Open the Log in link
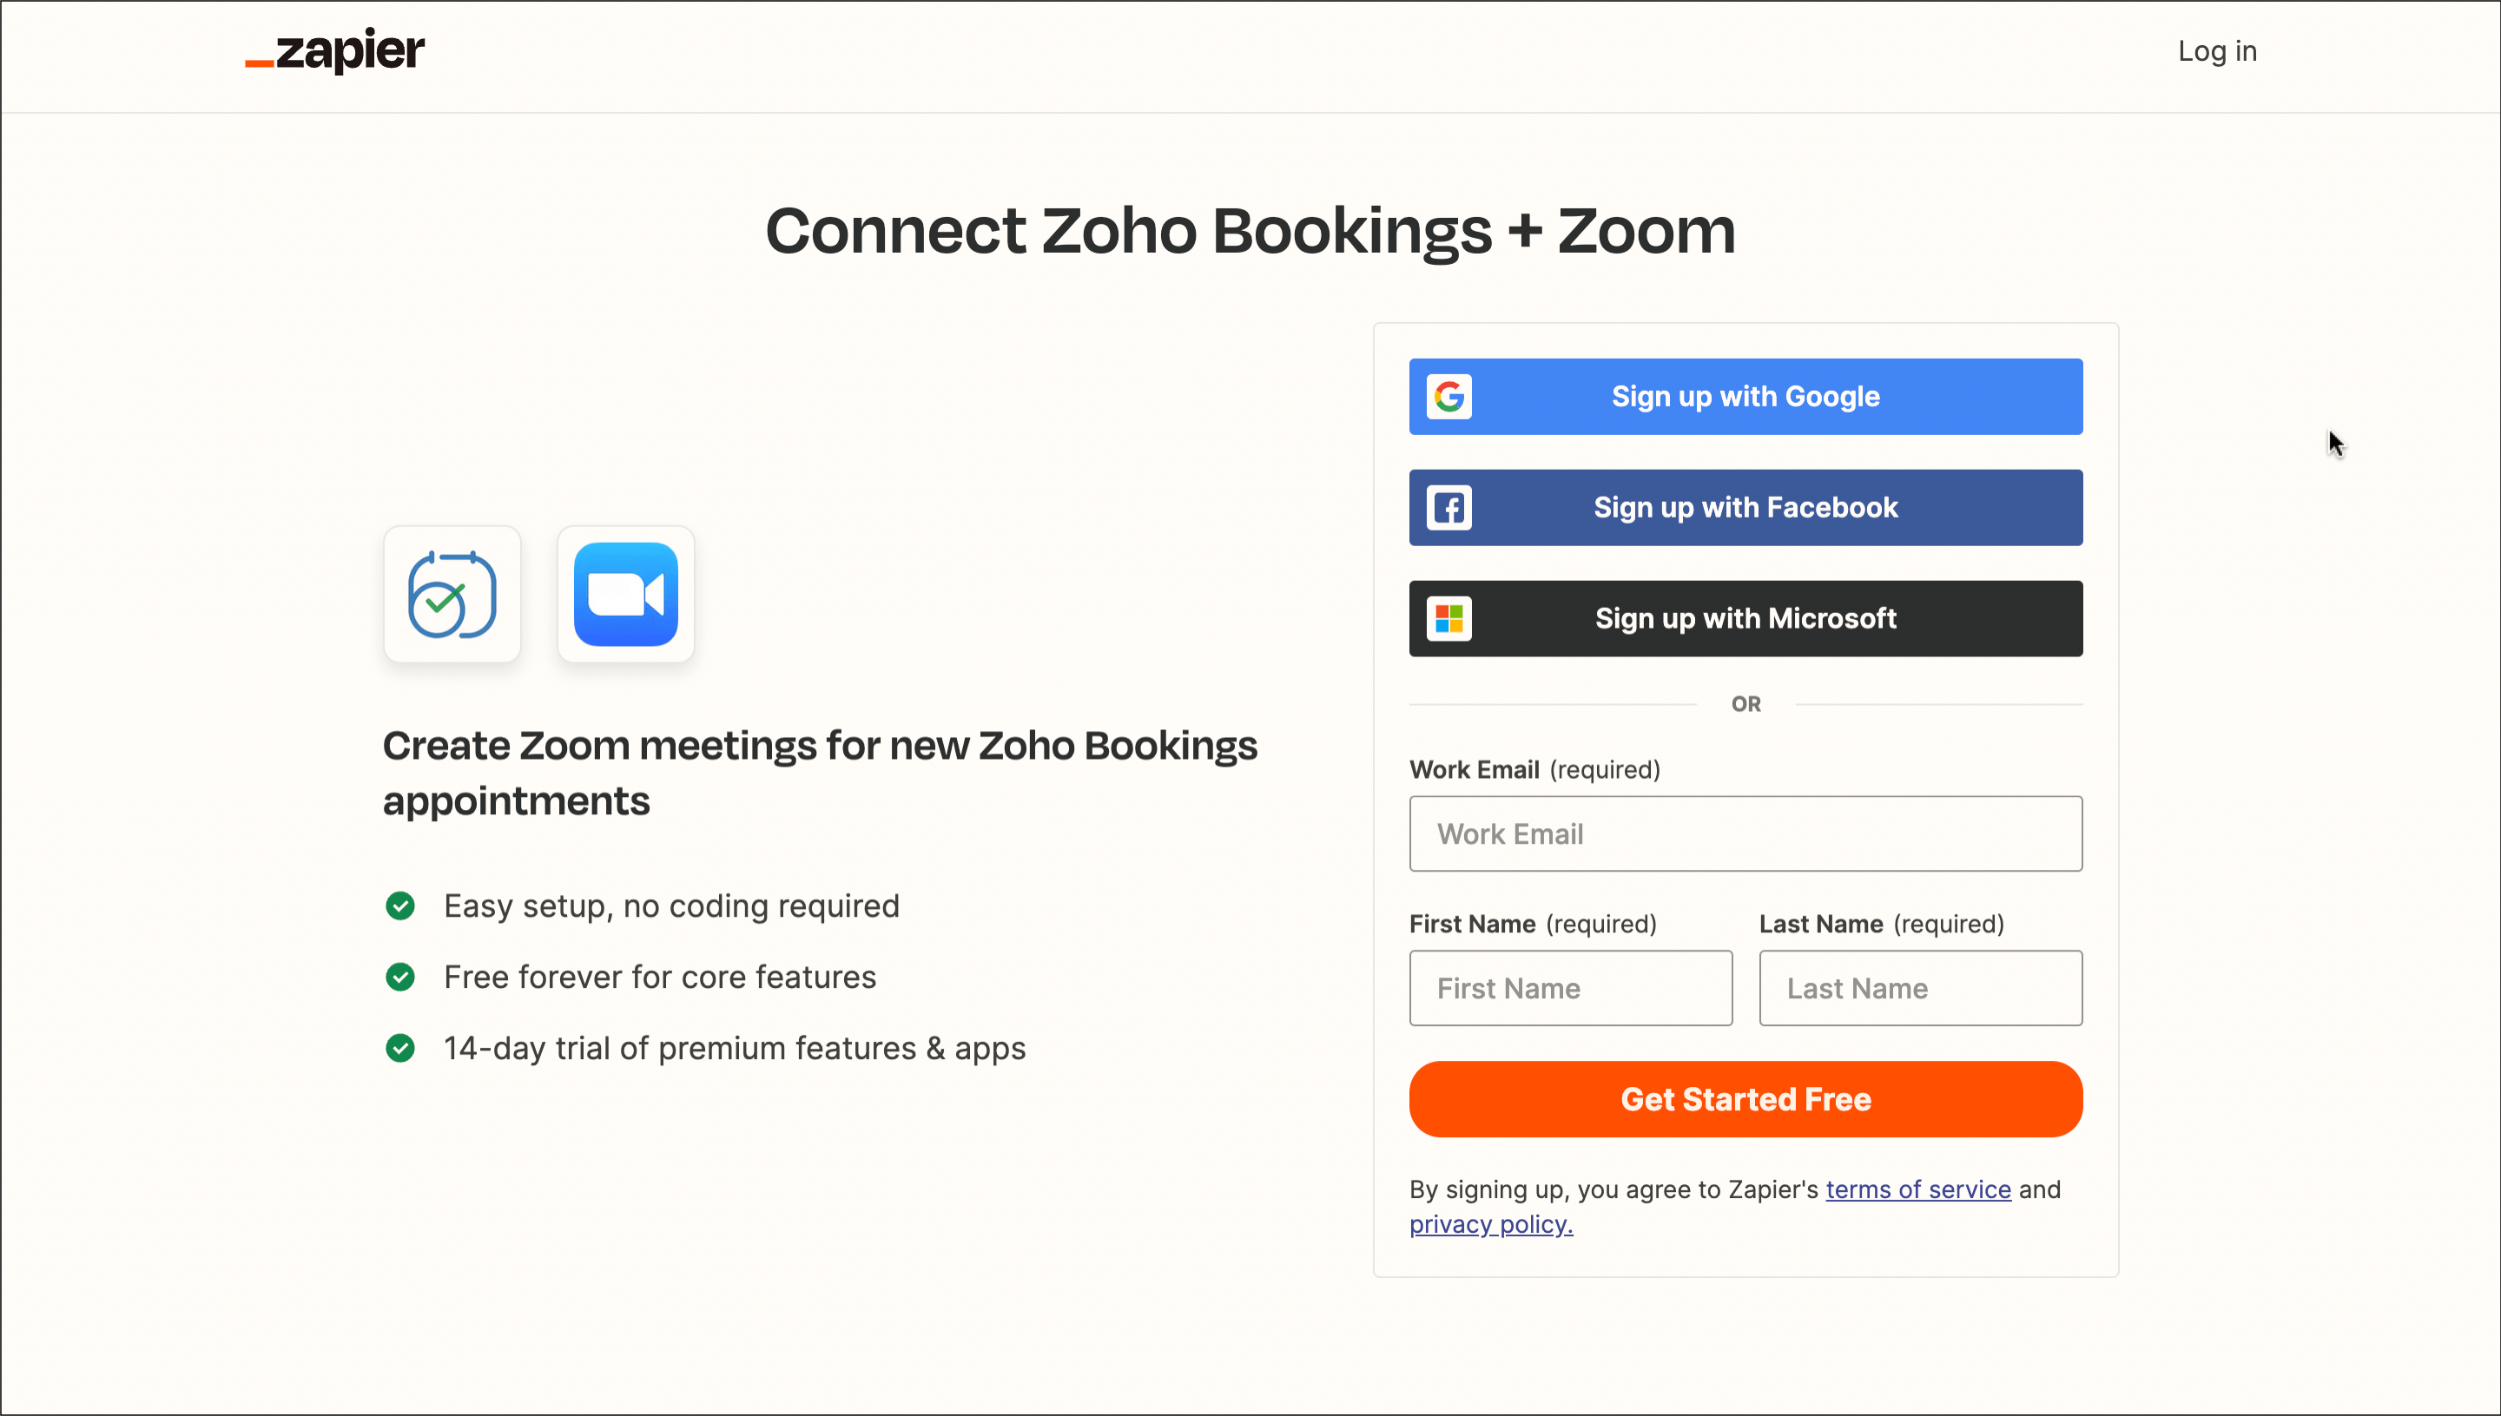The image size is (2501, 1416). [x=2217, y=50]
